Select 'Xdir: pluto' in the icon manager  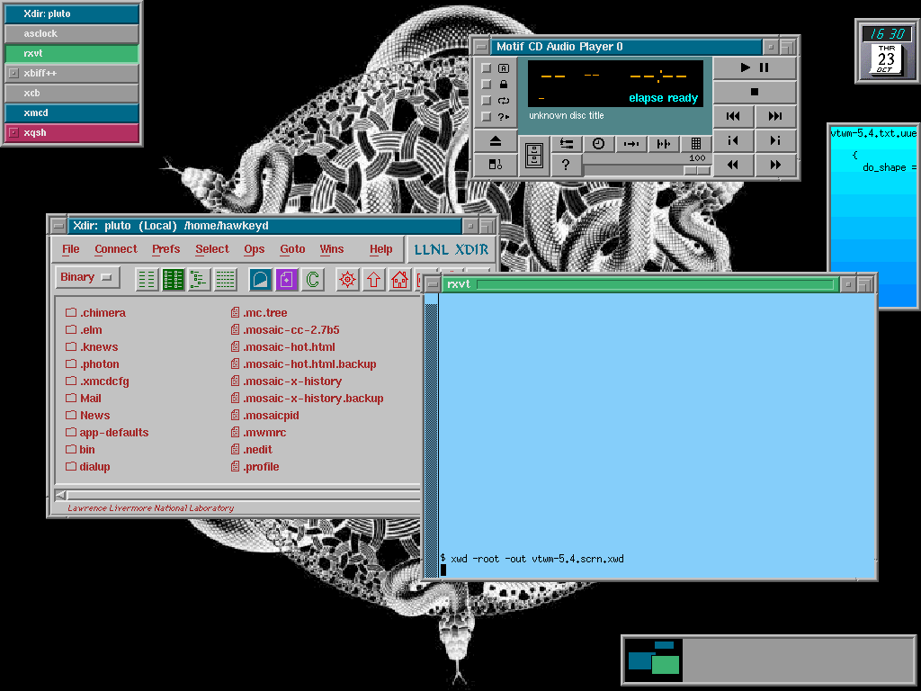[x=72, y=13]
